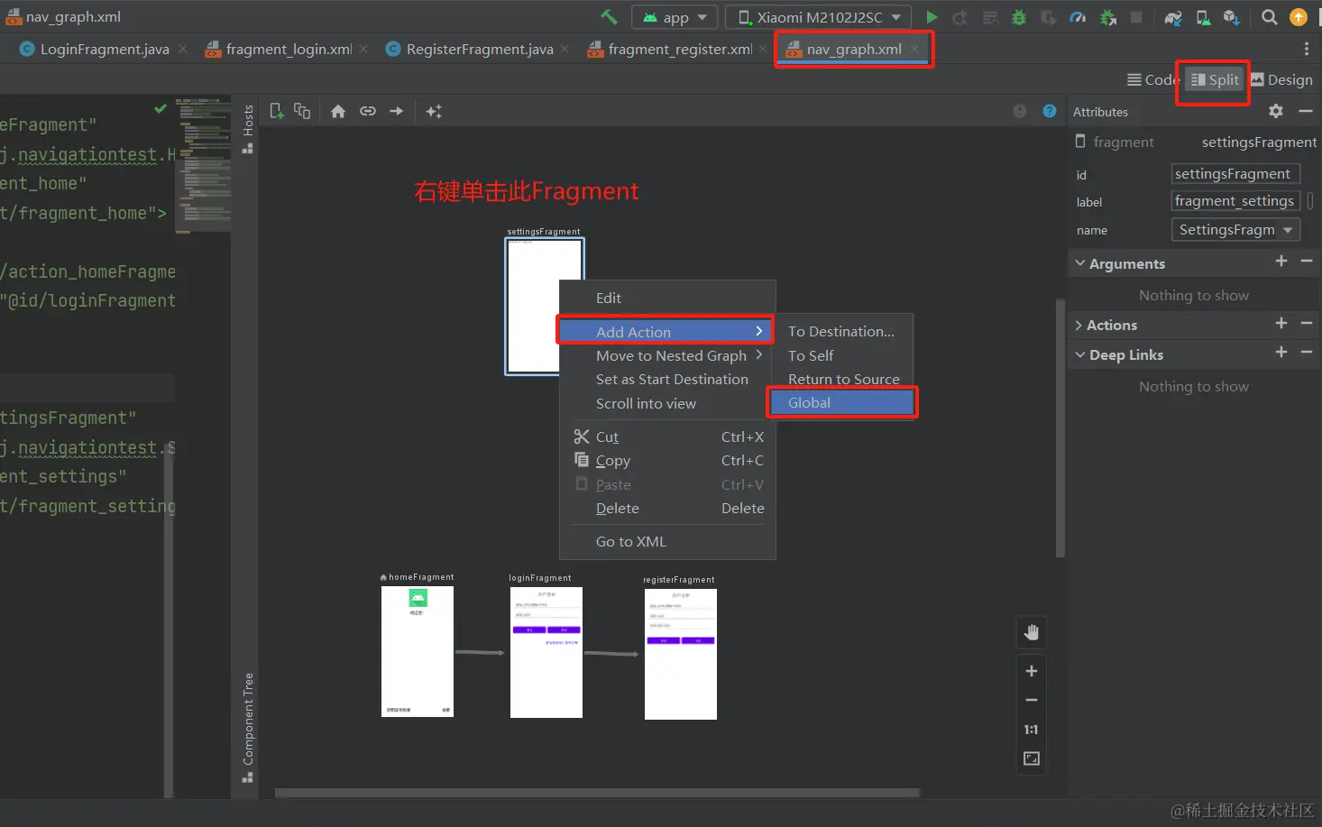The height and width of the screenshot is (827, 1322).
Task: Open the editor tabs more-options menu
Action: point(1306,49)
